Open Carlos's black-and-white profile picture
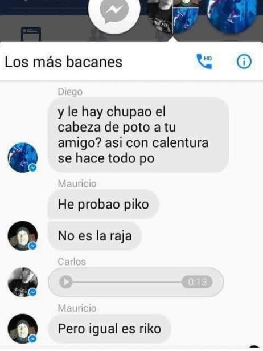This screenshot has height=351, width=263. click(x=23, y=282)
